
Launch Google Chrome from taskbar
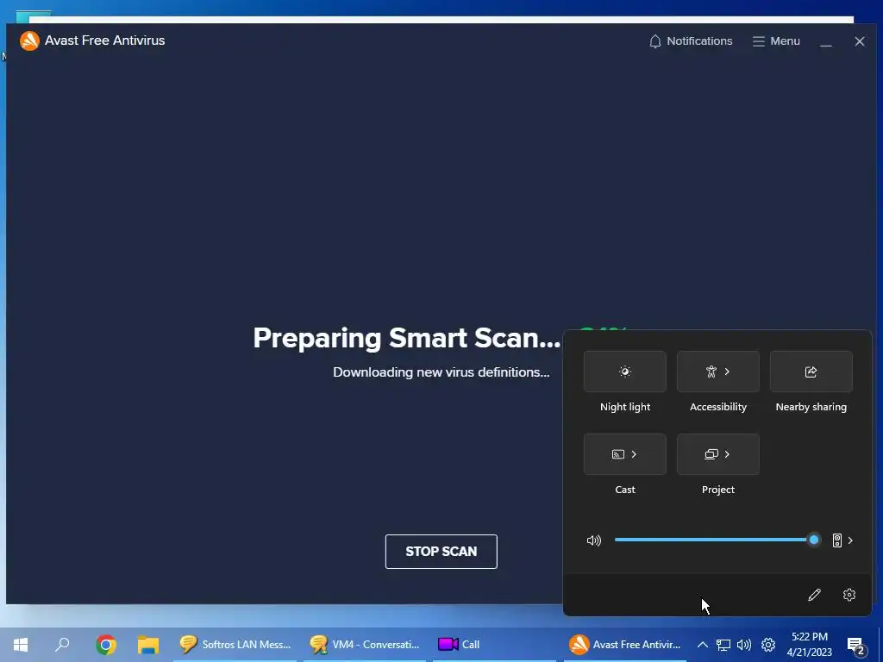[x=106, y=645]
